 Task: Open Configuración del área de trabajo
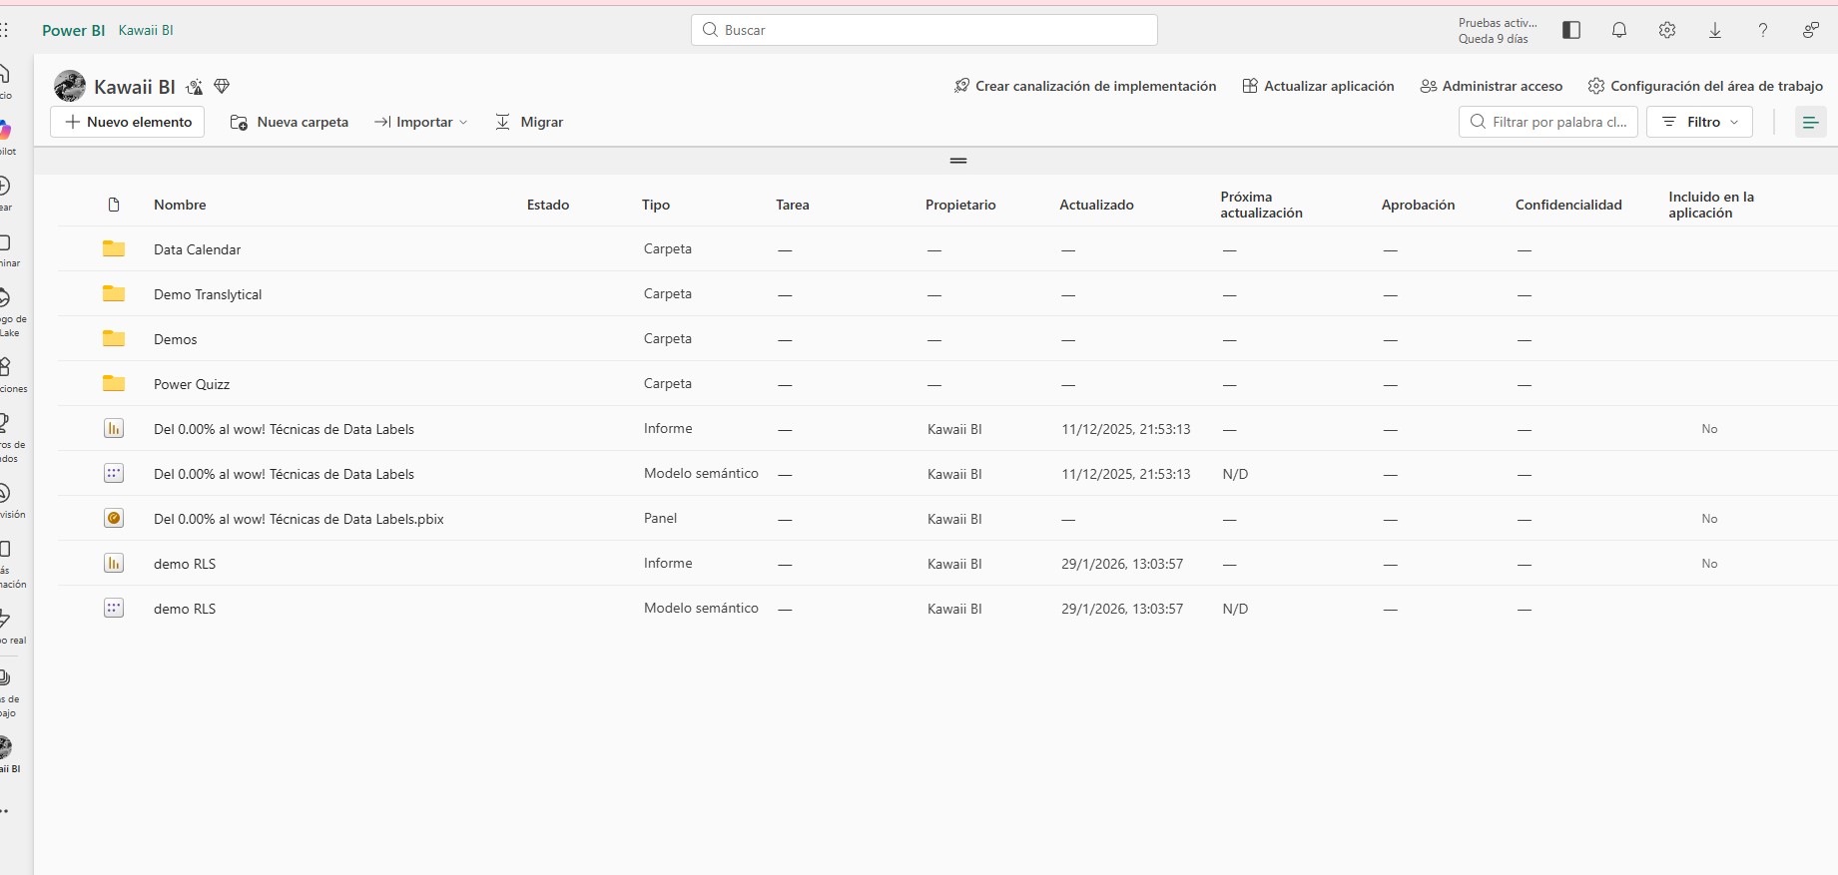[x=1705, y=86]
